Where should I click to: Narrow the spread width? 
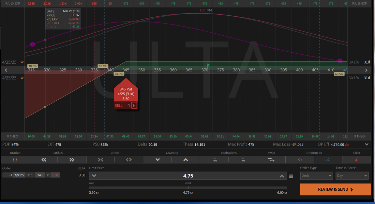(x=101, y=159)
